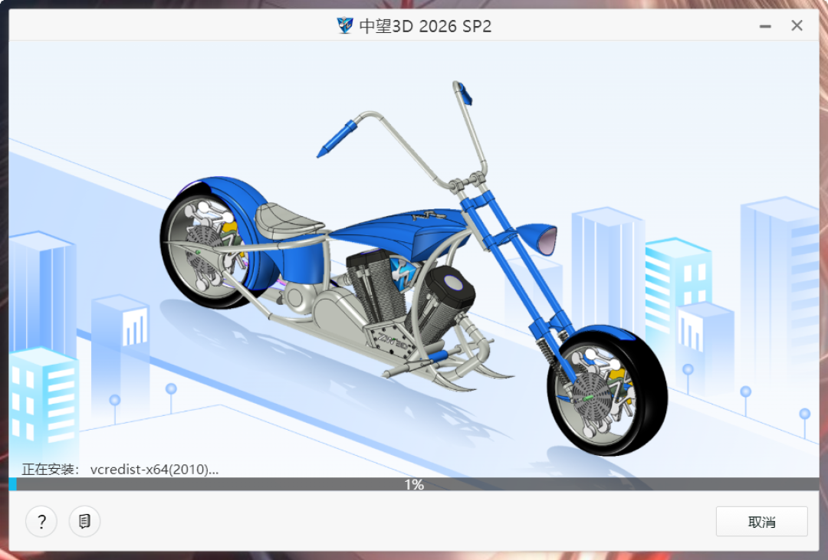The width and height of the screenshot is (828, 560).
Task: Click the 正在安装 vcredist-x64(2010) status text
Action: [x=120, y=469]
